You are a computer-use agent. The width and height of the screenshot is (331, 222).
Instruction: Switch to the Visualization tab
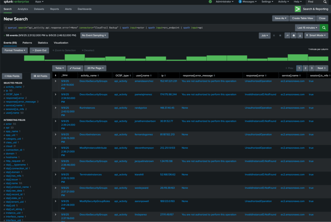pyautogui.click(x=61, y=43)
